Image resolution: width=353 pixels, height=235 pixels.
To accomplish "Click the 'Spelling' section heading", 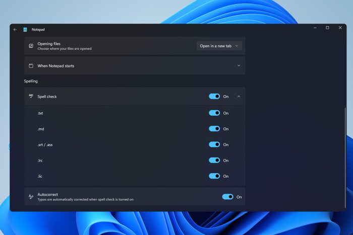I will 31,81.
